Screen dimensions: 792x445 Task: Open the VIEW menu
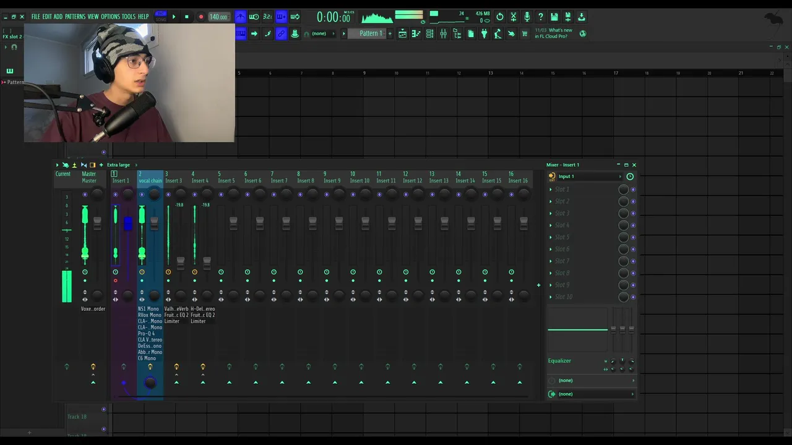(93, 17)
